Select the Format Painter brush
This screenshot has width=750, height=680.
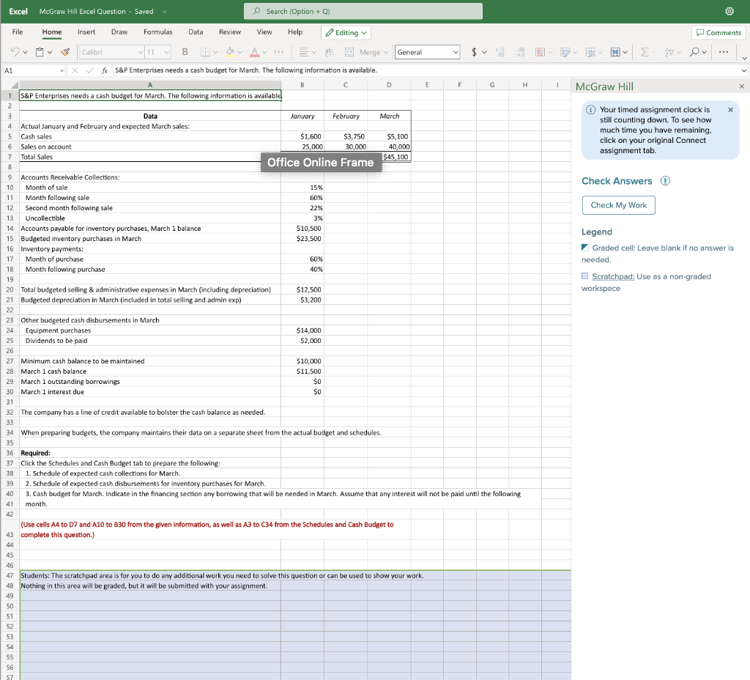click(64, 52)
